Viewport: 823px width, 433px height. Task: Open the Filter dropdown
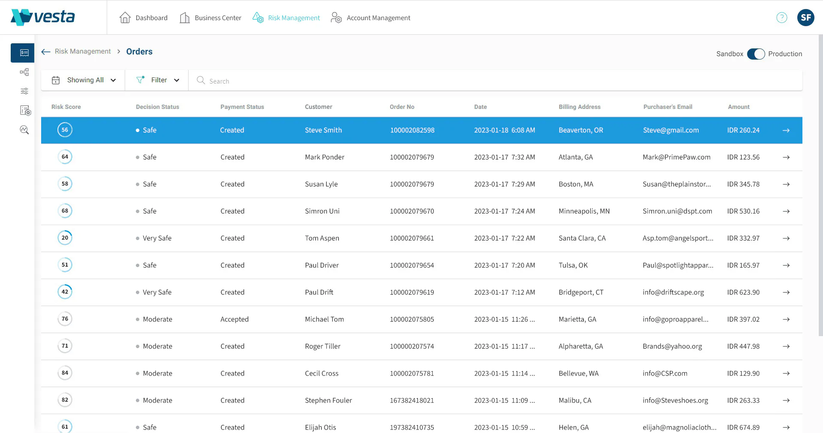pos(157,80)
